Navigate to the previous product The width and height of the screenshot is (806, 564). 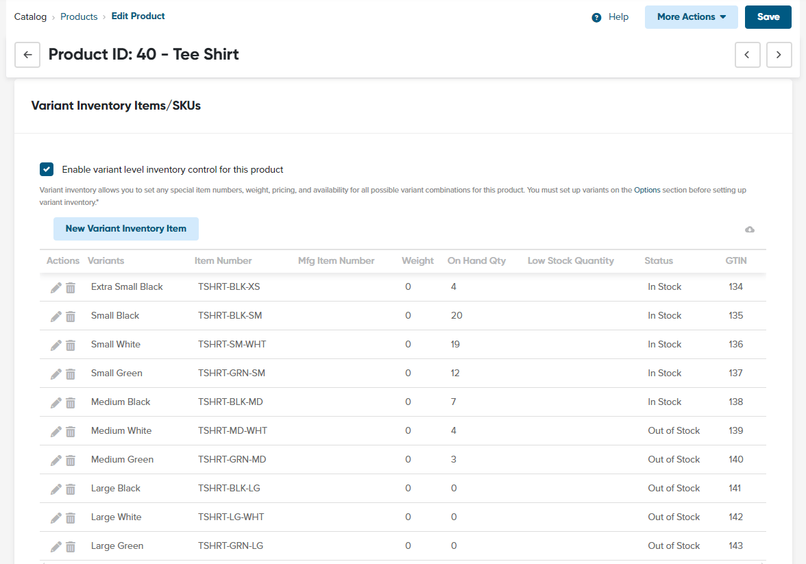(748, 54)
